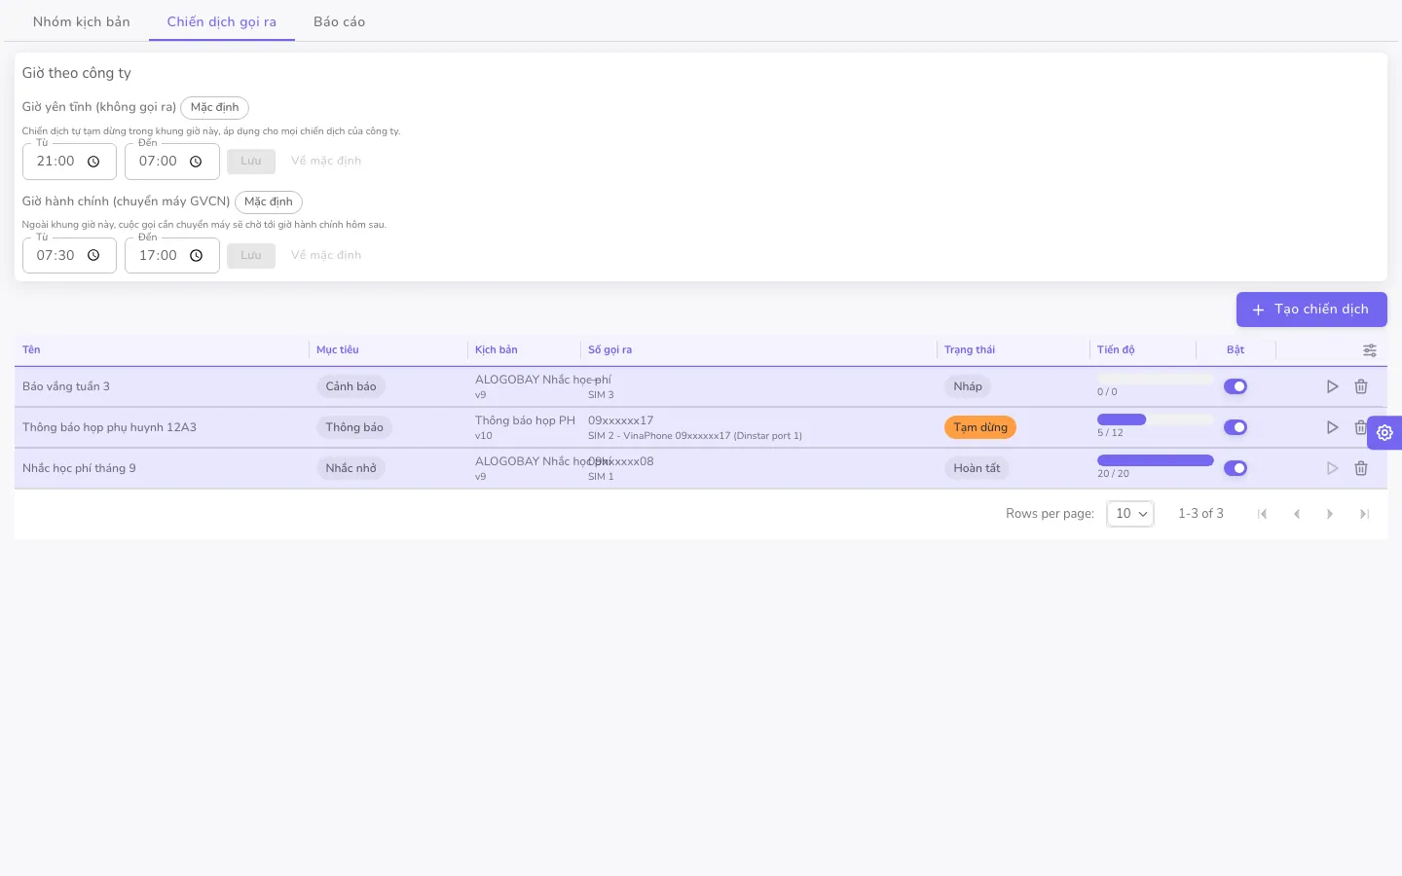
Task: Go to the previous page
Action: [1297, 514]
